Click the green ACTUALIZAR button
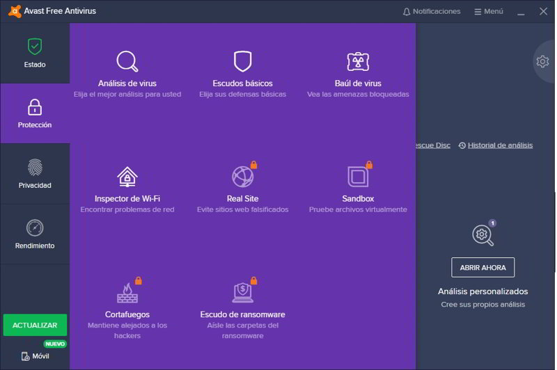Viewport: 557px width, 370px height. pos(35,325)
